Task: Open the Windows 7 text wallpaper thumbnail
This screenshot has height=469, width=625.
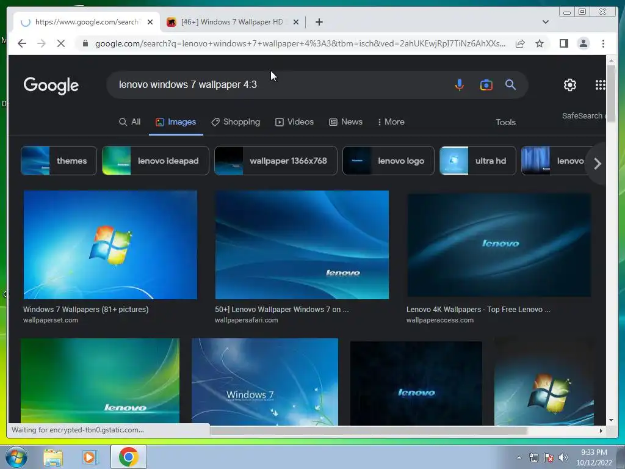Action: coord(265,382)
